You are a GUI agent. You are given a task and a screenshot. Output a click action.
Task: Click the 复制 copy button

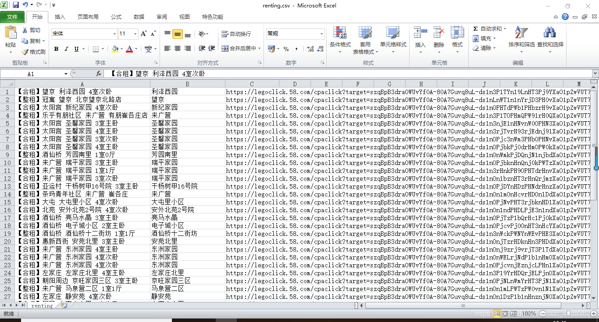pyautogui.click(x=32, y=41)
